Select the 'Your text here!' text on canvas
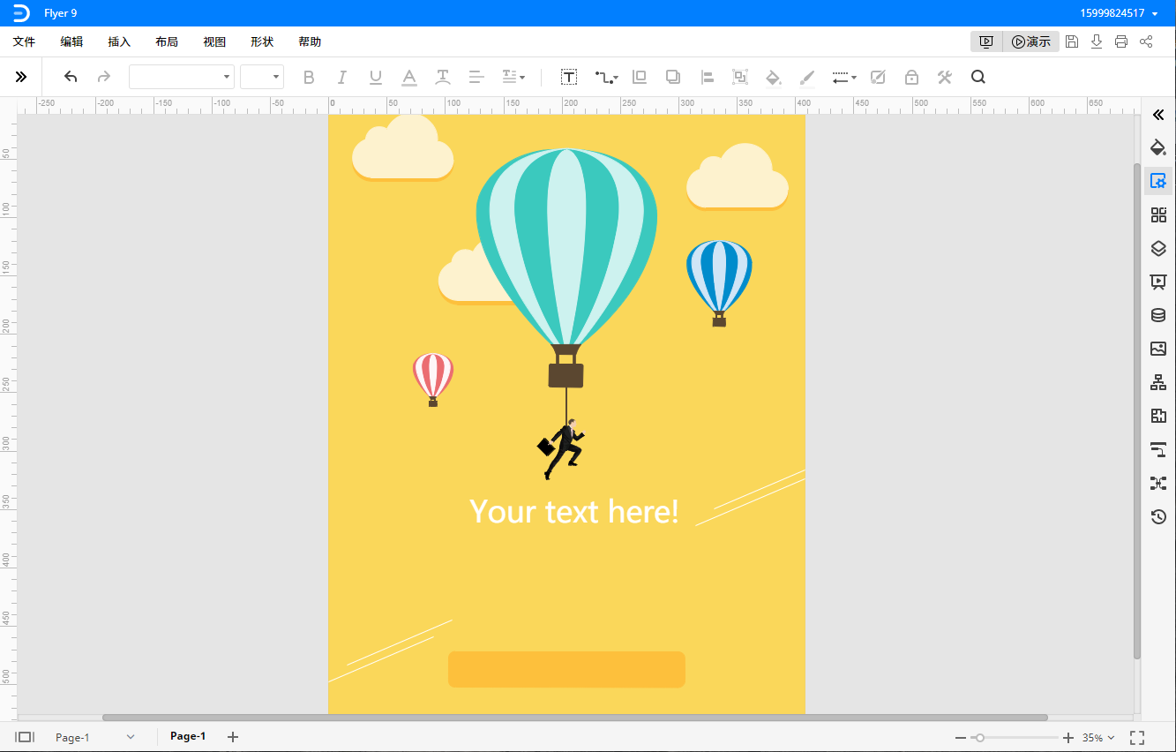Viewport: 1176px width, 752px height. pyautogui.click(x=574, y=511)
